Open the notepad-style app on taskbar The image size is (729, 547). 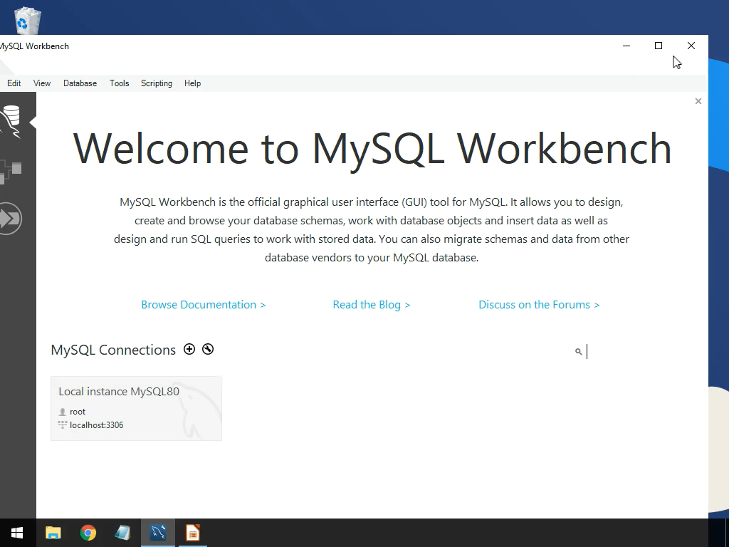click(x=122, y=533)
